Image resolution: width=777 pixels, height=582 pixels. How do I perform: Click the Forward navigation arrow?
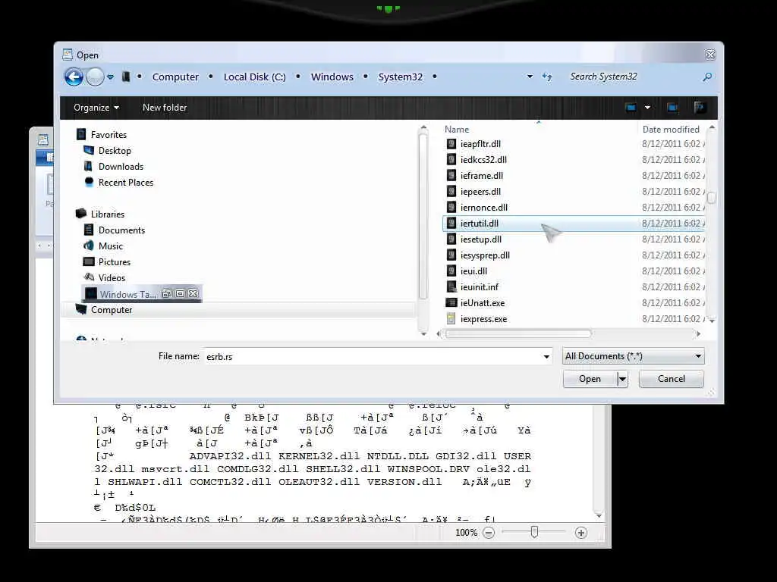point(95,77)
